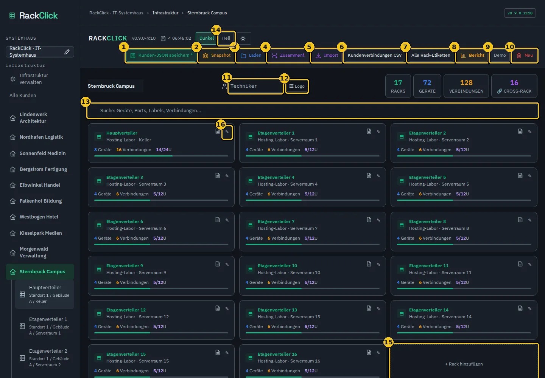
Task: Open document icon on Etagenverteiler 4 card
Action: click(x=369, y=175)
